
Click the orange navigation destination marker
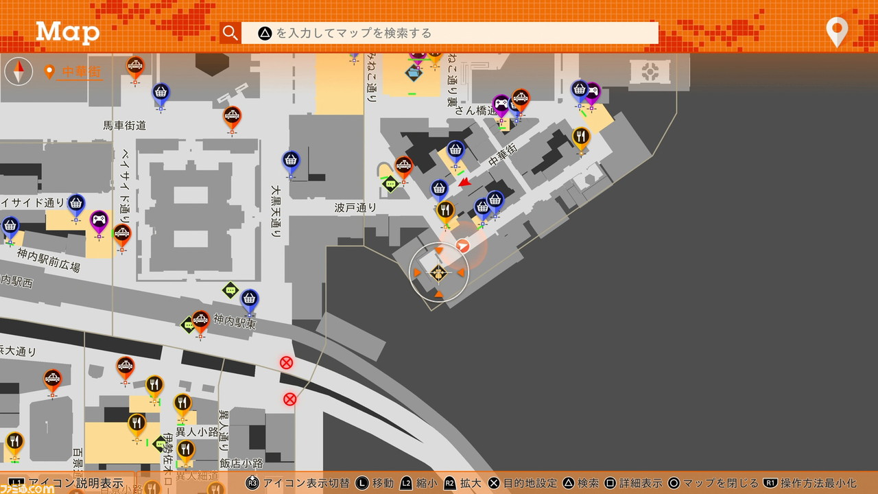[463, 246]
